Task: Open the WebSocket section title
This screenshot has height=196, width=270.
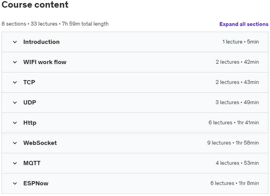Action: pos(40,143)
